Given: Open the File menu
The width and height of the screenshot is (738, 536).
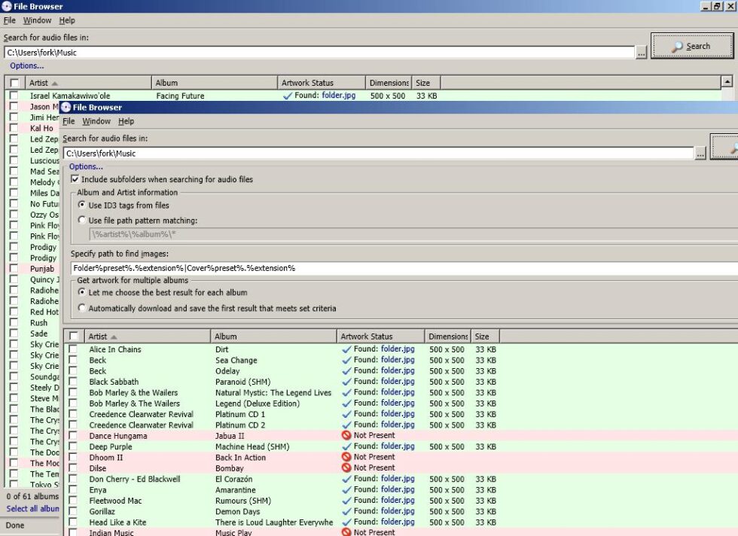Looking at the screenshot, I should [x=68, y=120].
